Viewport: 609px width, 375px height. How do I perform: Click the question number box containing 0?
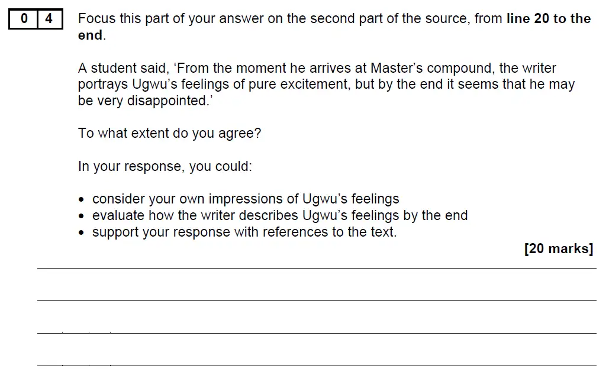tap(23, 19)
